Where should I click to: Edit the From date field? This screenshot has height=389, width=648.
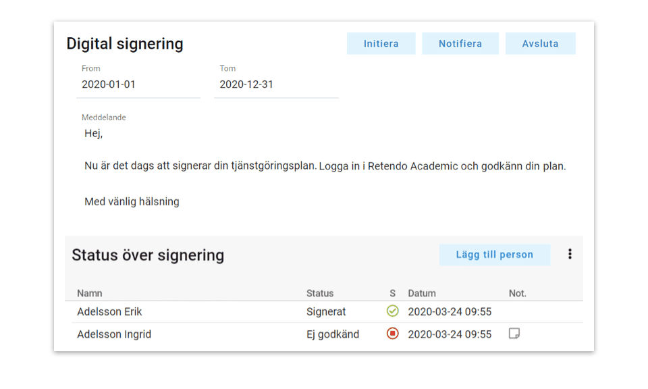tap(138, 85)
